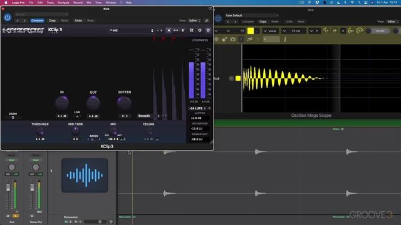Go to previous setting in Mega Scope window
The height and width of the screenshot is (225, 401).
pyautogui.click(x=228, y=22)
